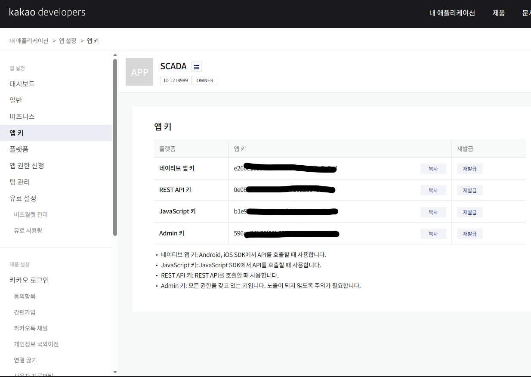This screenshot has width=531, height=377.
Task: Click the Admin 키 row label
Action: 172,233
